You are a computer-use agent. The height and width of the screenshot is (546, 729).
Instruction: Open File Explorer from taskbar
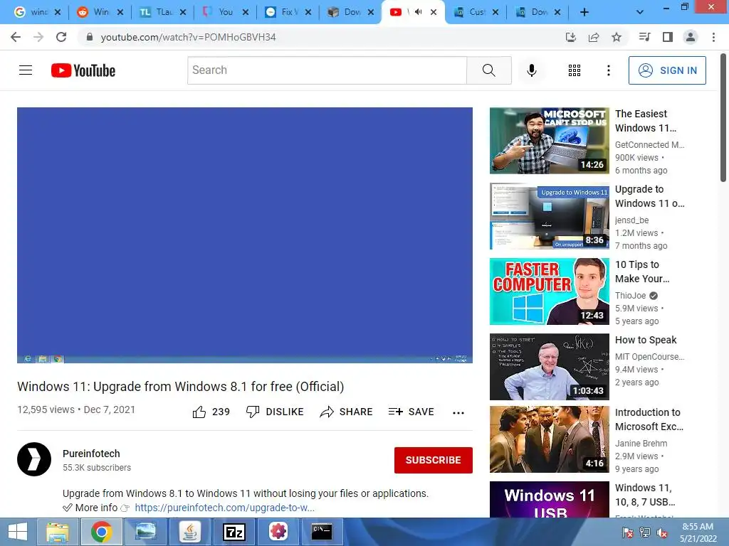pyautogui.click(x=57, y=532)
